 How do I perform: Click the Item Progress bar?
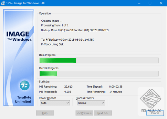(x=99, y=60)
